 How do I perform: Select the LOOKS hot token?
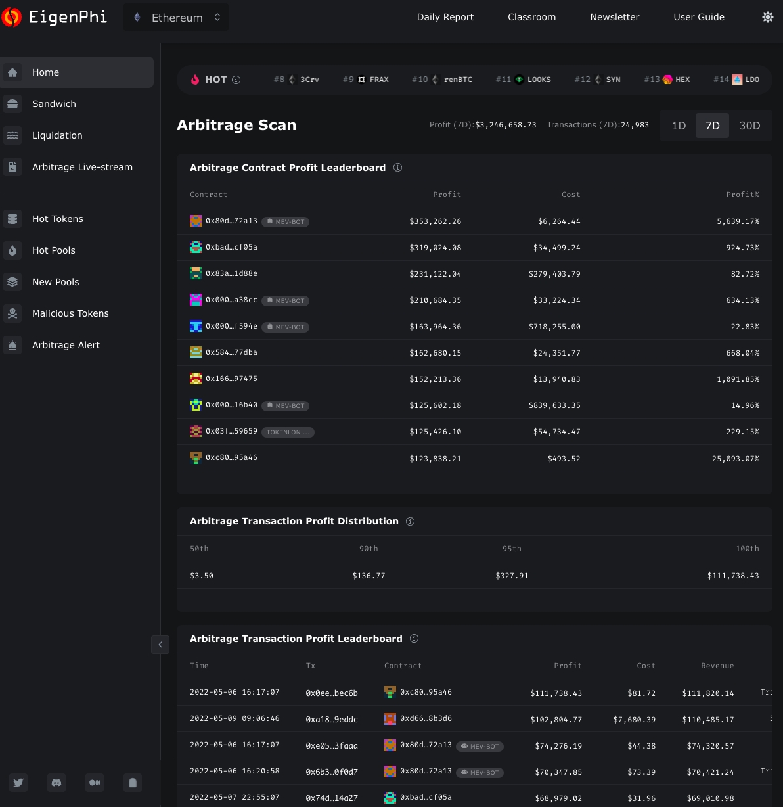tap(533, 80)
